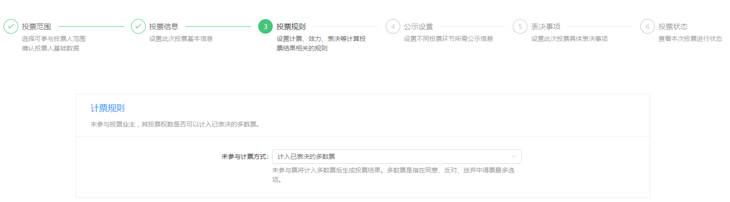Select 计入已表决的多数票 combo box value
This screenshot has width=730, height=202.
click(x=306, y=157)
